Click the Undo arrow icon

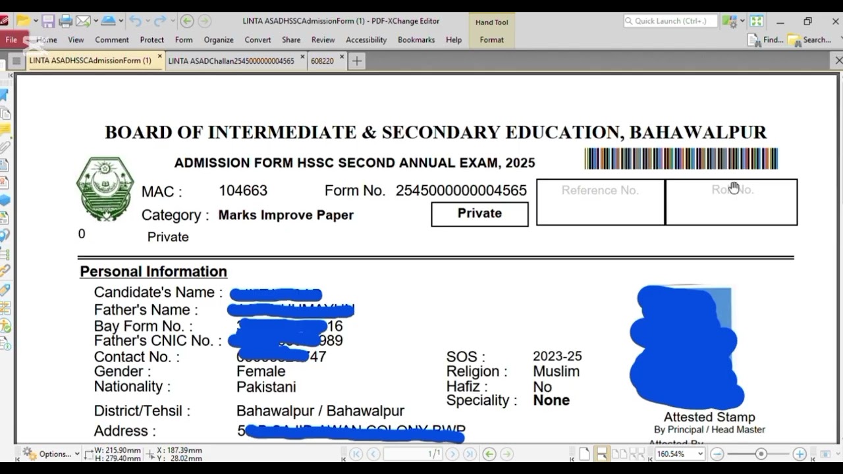pyautogui.click(x=135, y=21)
